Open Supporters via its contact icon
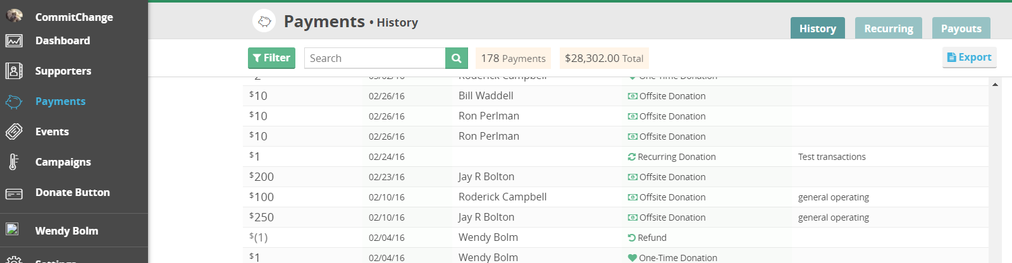 pos(14,71)
